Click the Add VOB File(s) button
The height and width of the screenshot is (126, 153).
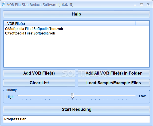tap(39, 73)
